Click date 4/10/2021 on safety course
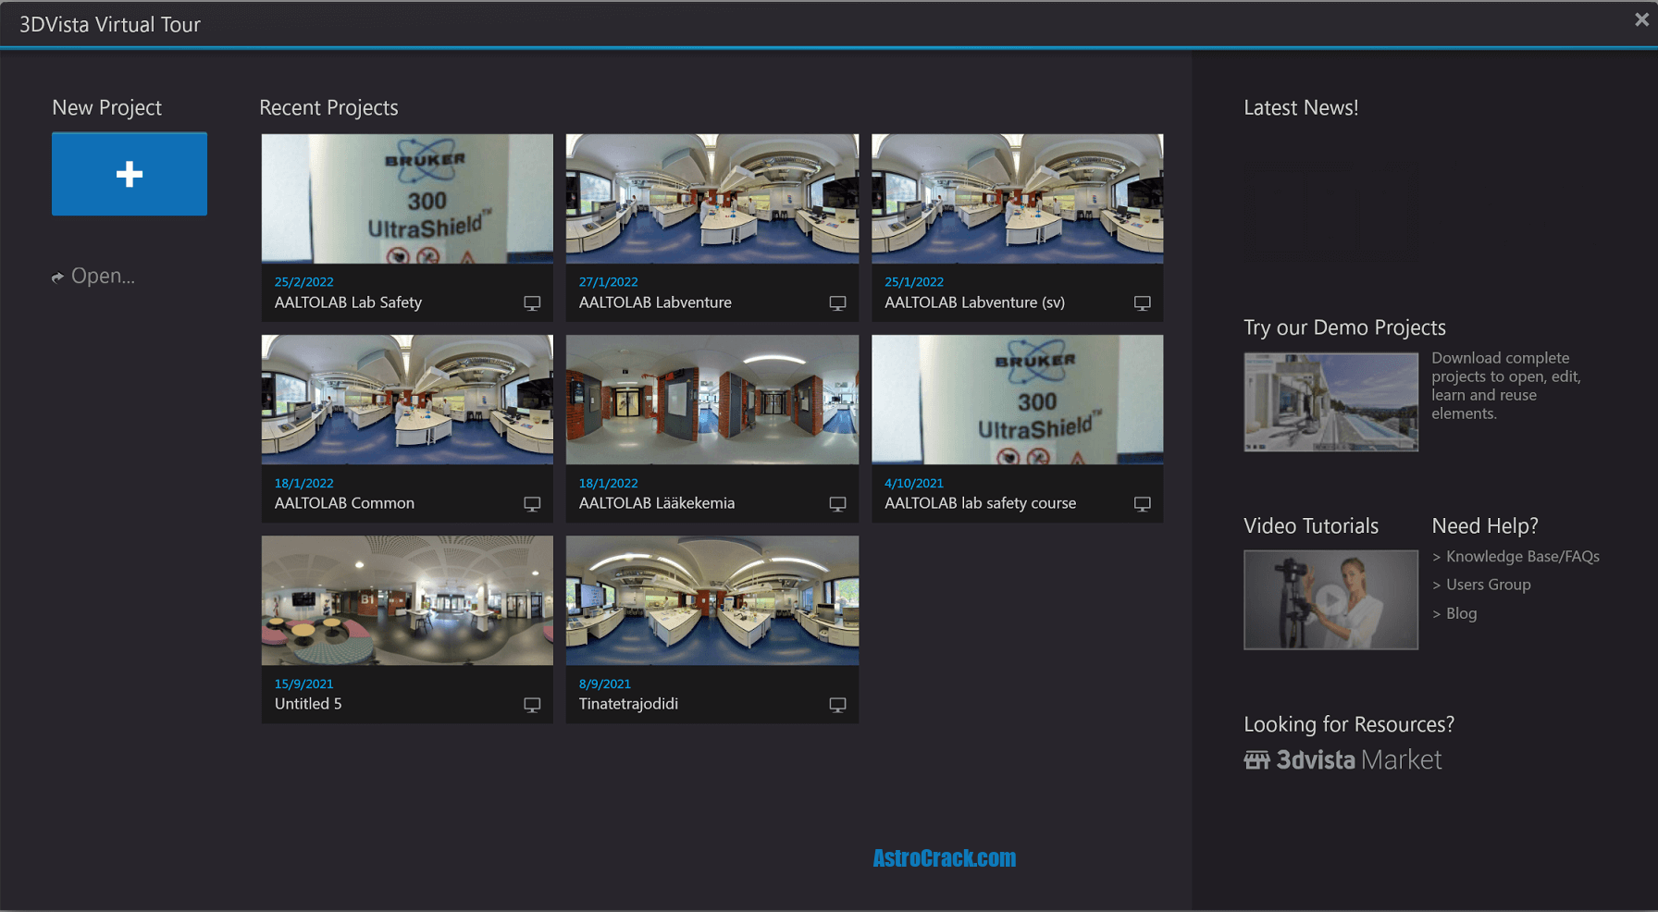This screenshot has height=912, width=1658. pyautogui.click(x=913, y=483)
